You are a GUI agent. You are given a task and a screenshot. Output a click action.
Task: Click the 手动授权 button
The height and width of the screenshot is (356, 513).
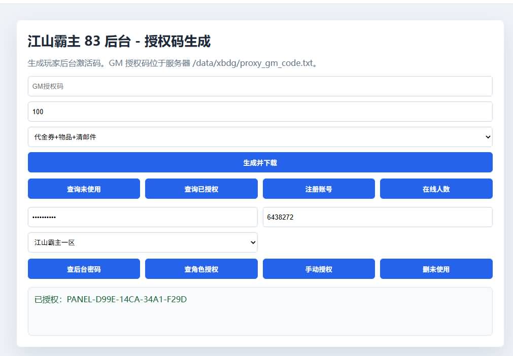coord(319,269)
